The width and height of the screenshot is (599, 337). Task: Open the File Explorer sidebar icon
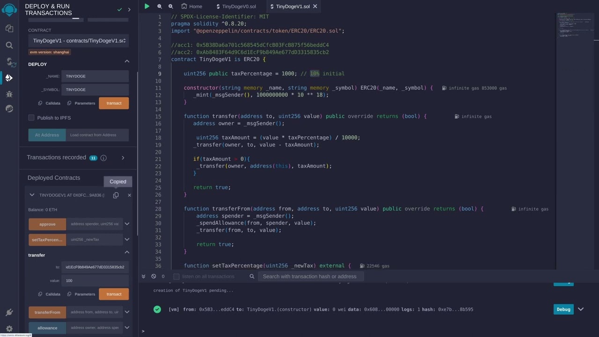tap(9, 29)
